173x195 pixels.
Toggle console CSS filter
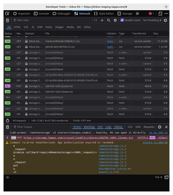[130, 127]
